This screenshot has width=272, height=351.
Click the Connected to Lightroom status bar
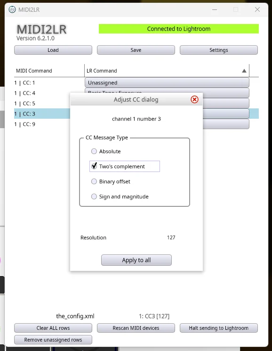tap(179, 29)
